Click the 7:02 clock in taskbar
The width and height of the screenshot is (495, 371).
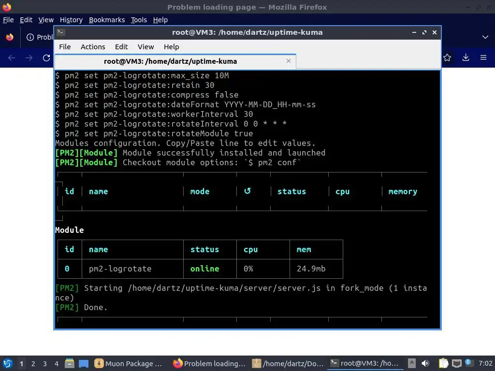coord(485,363)
